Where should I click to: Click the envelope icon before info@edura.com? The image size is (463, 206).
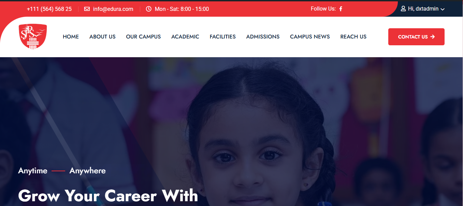[x=87, y=9]
